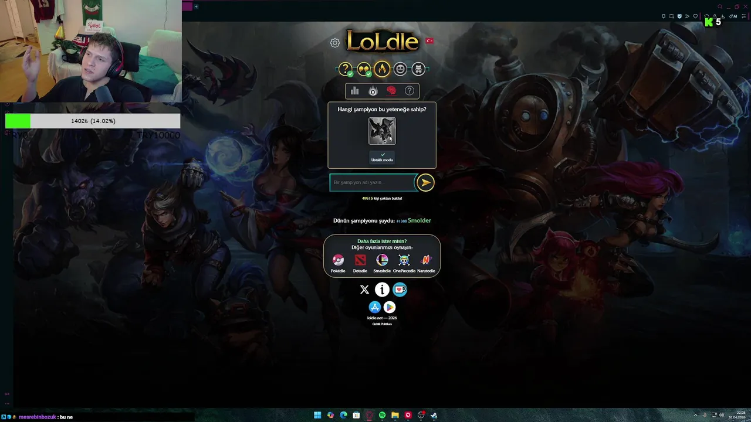Open the quote game mode

(364, 69)
